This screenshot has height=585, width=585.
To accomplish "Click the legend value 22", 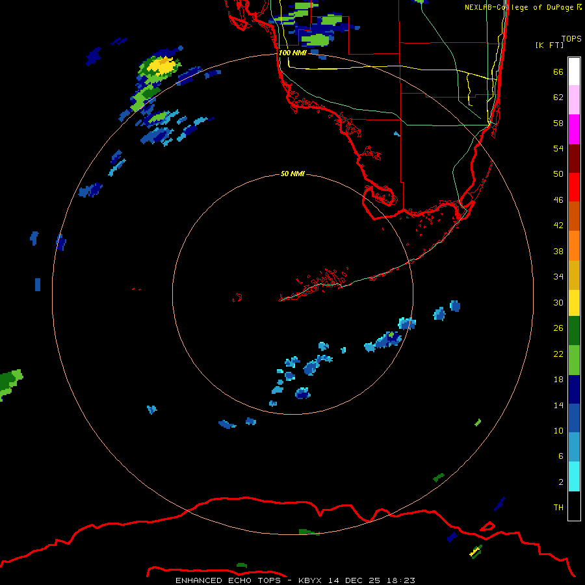I will (558, 354).
